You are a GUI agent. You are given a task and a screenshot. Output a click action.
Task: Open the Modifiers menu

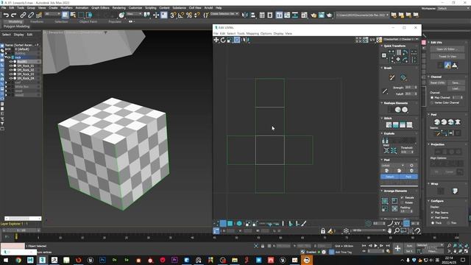tap(66, 8)
